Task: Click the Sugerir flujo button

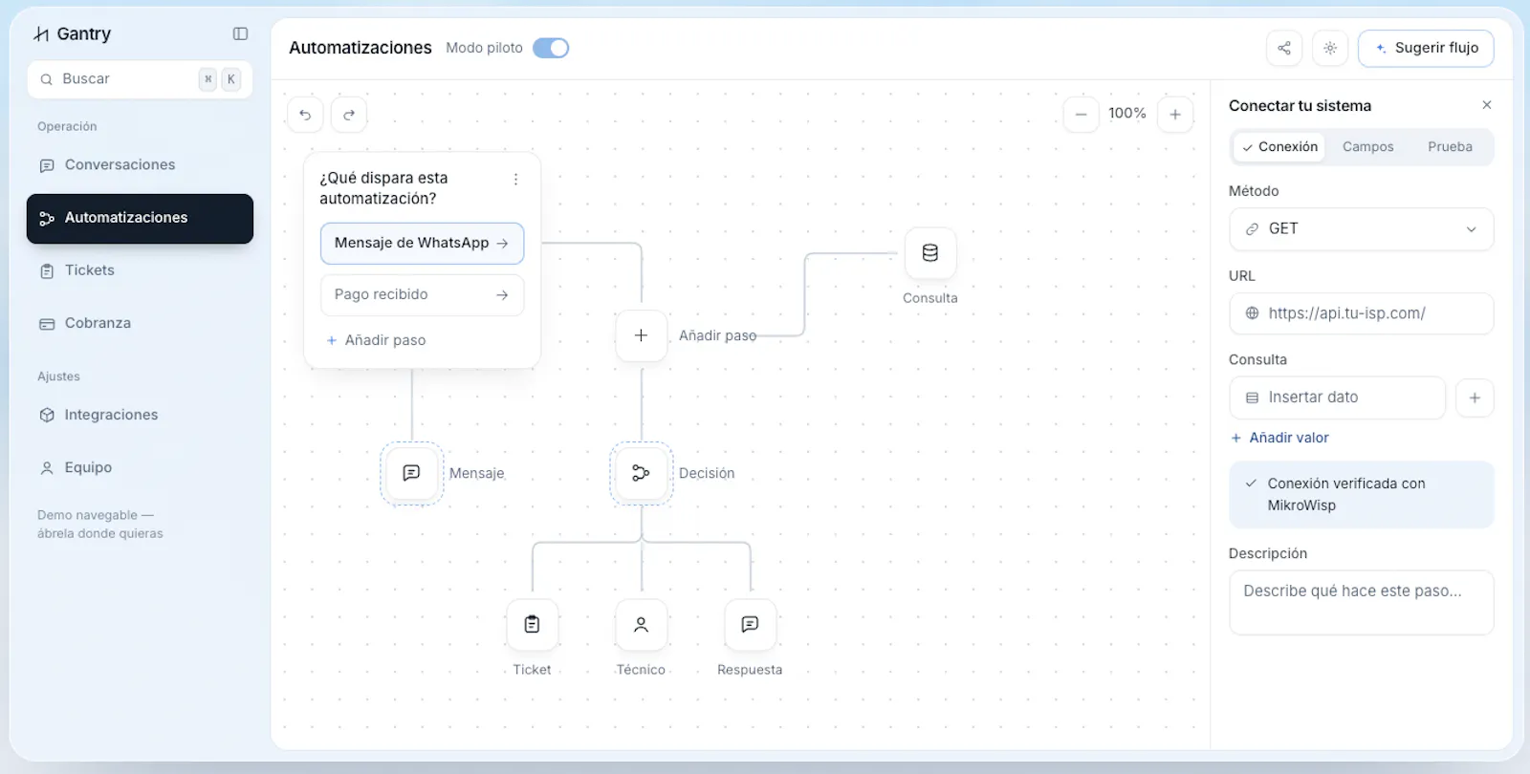Action: click(1426, 48)
